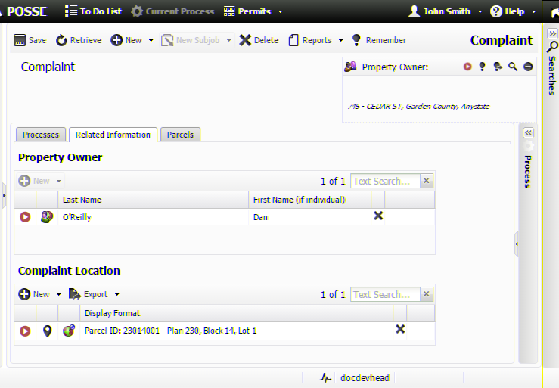Click the map pin icon on parcel row
The width and height of the screenshot is (559, 388).
pyautogui.click(x=47, y=331)
